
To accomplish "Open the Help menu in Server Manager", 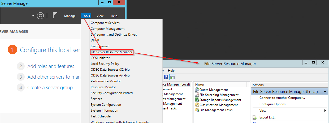I will [114, 16].
